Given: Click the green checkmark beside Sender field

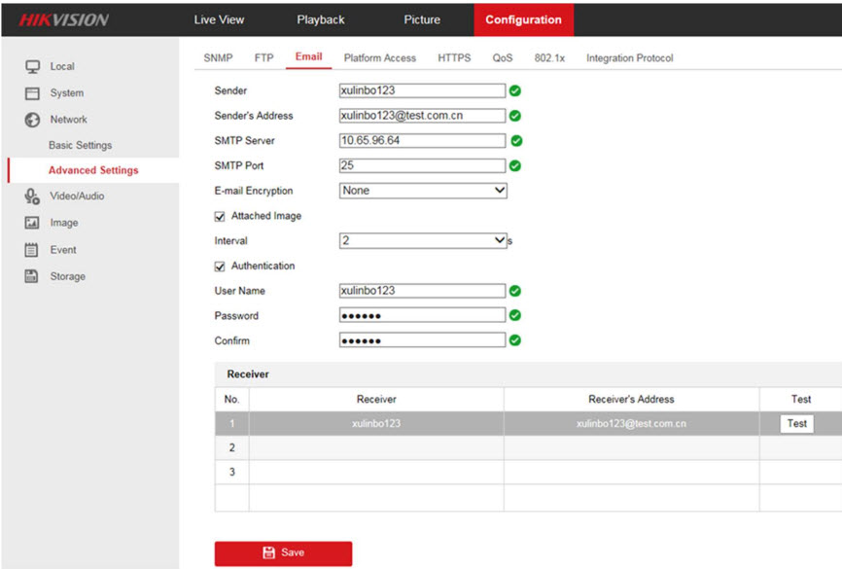Looking at the screenshot, I should click(515, 90).
